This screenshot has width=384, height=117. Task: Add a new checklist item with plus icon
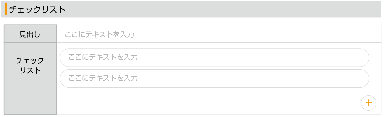[x=369, y=103]
